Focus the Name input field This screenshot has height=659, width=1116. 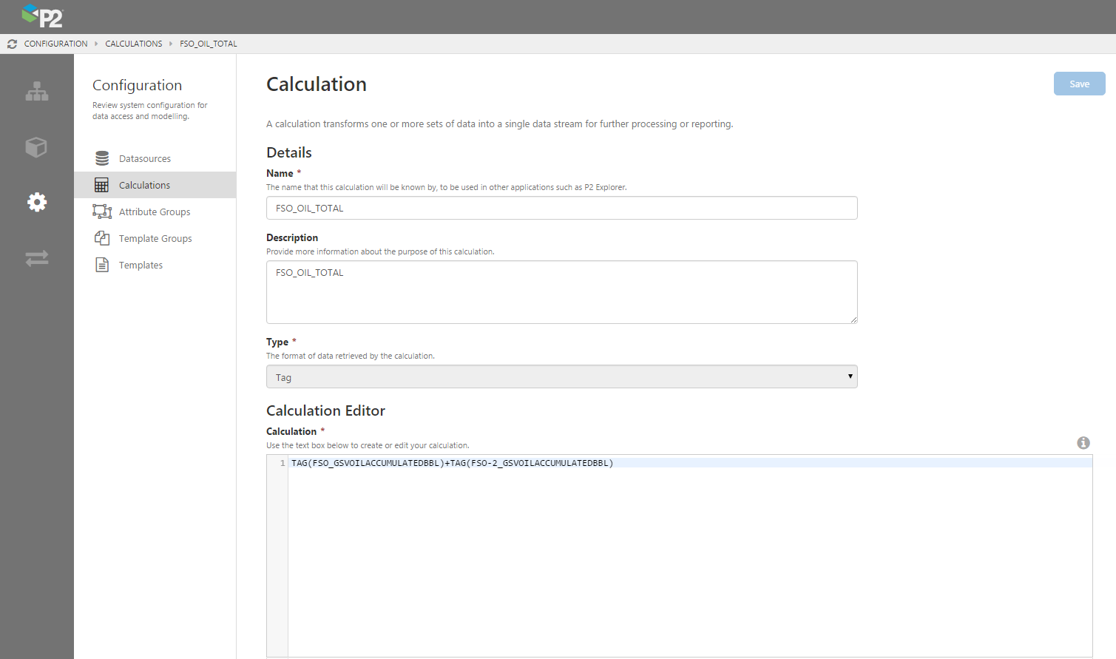click(561, 209)
